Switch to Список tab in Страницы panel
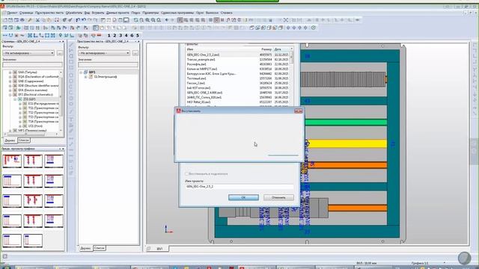 tap(23, 140)
